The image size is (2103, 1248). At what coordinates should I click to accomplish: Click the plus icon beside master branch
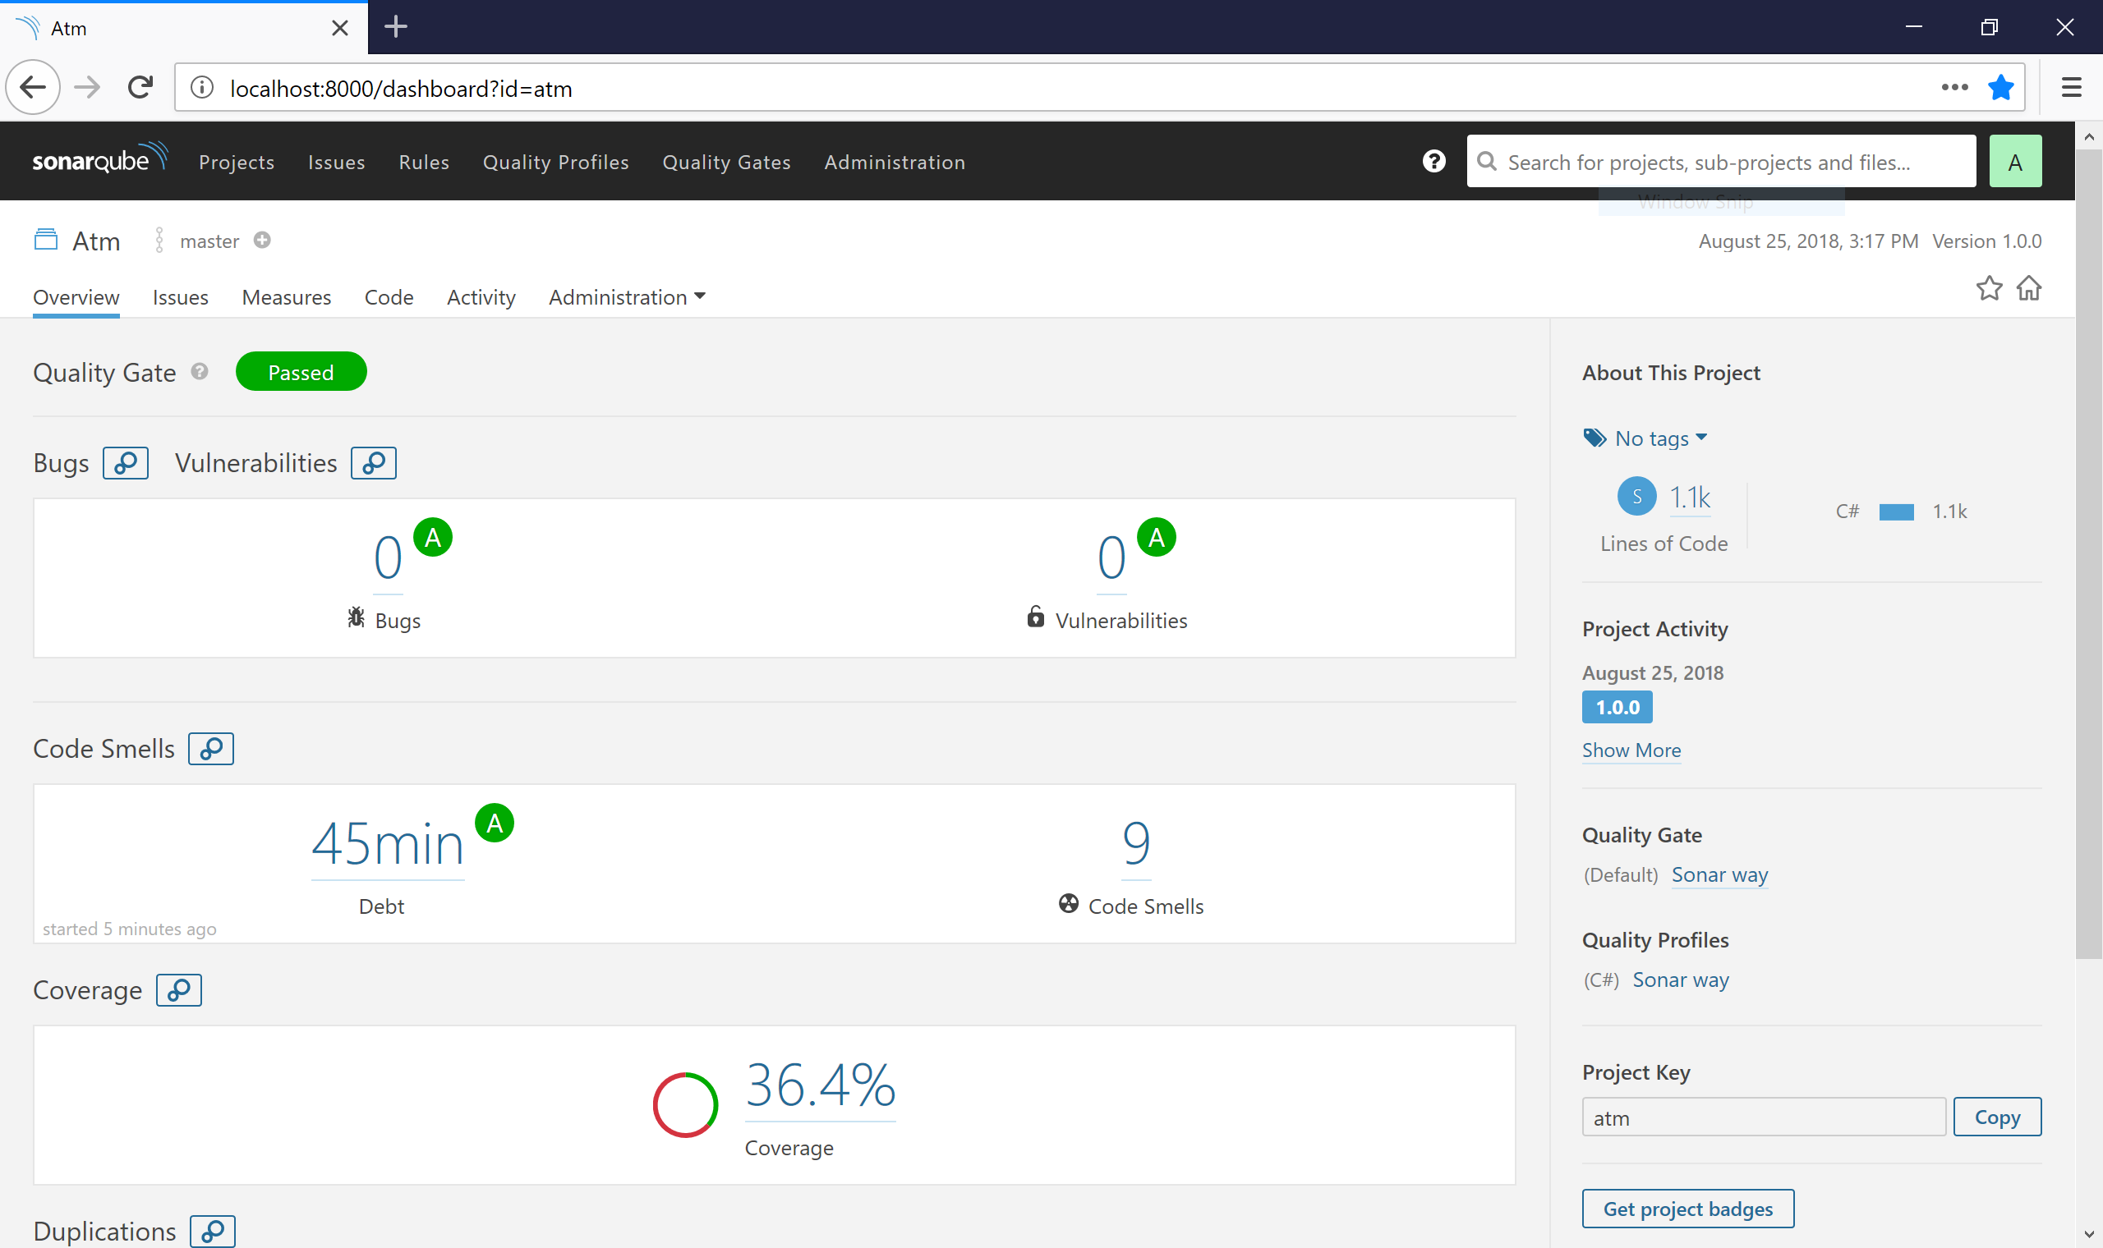[x=262, y=241]
